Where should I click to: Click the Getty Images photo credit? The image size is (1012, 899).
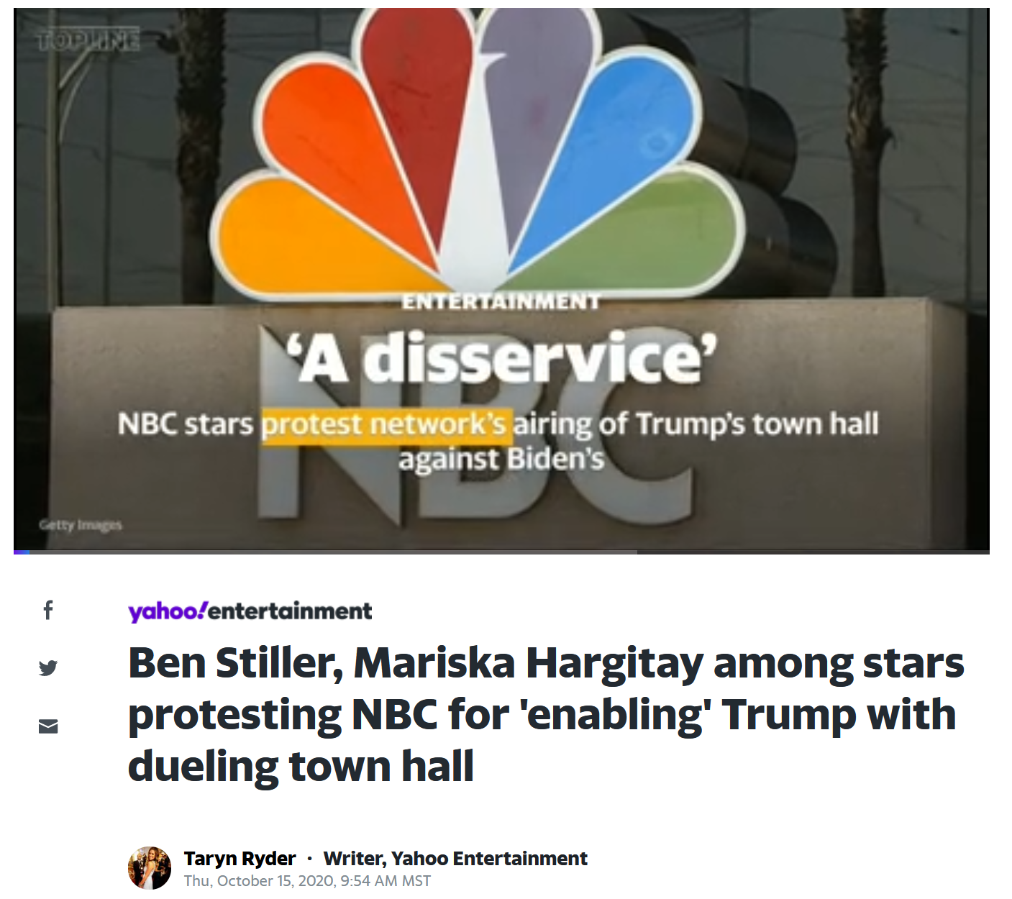[81, 525]
